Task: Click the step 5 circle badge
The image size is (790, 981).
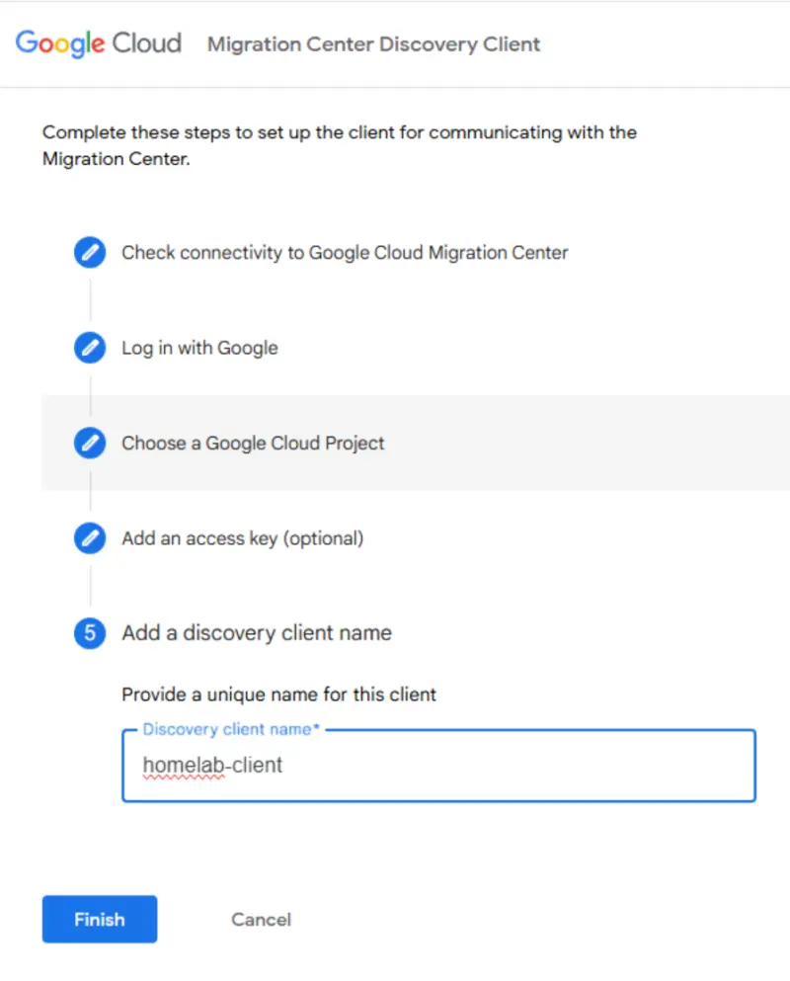Action: pyautogui.click(x=89, y=633)
